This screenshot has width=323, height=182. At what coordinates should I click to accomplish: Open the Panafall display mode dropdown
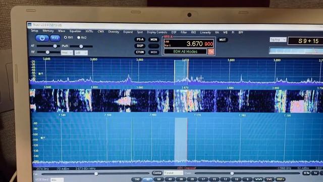[174, 173]
